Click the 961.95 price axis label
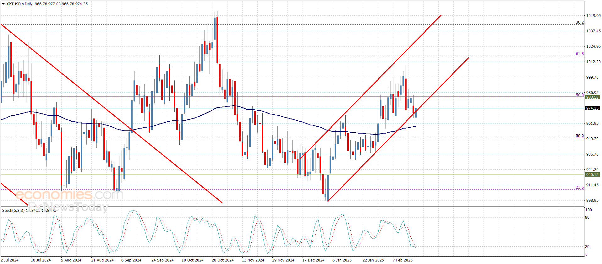This screenshot has width=602, height=264. (592, 123)
